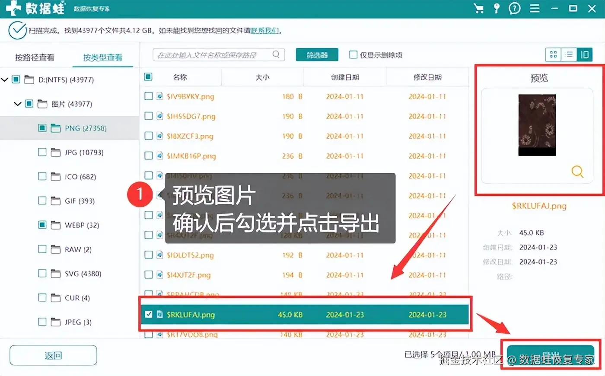Switch to 按类型查看 tab
Screen dimensions: 605x376
tap(102, 57)
